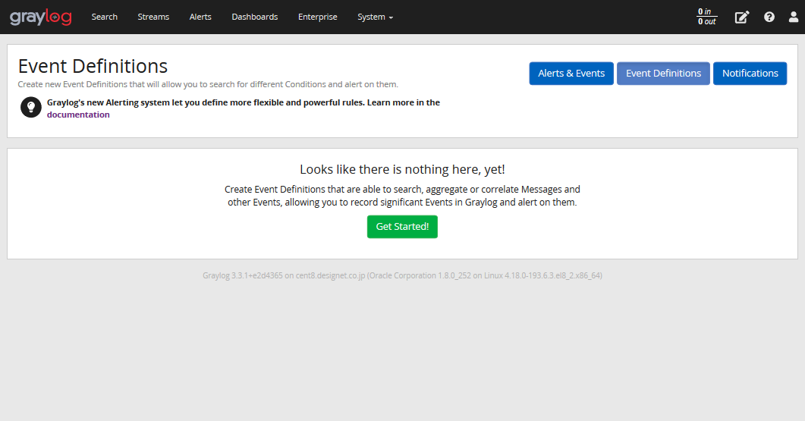Click the Alerts & Events button

pyautogui.click(x=571, y=74)
